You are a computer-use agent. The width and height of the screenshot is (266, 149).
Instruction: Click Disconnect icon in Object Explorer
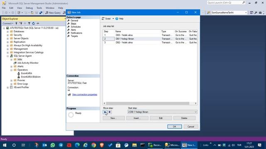21,23
